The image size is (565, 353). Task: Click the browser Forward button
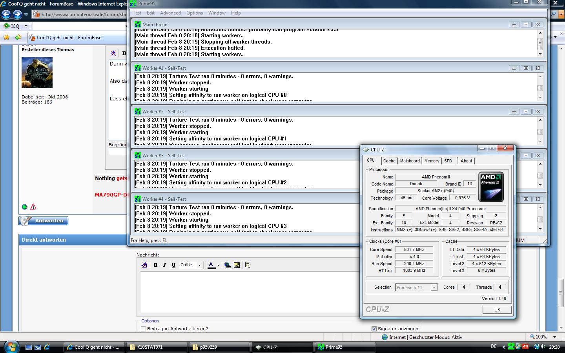click(x=17, y=15)
